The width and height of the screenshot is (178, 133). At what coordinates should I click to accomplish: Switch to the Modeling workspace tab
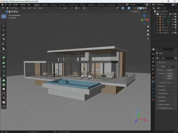(x=45, y=5)
